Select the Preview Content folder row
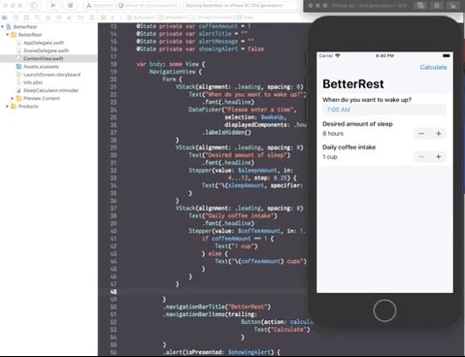465x357 pixels. (42, 98)
